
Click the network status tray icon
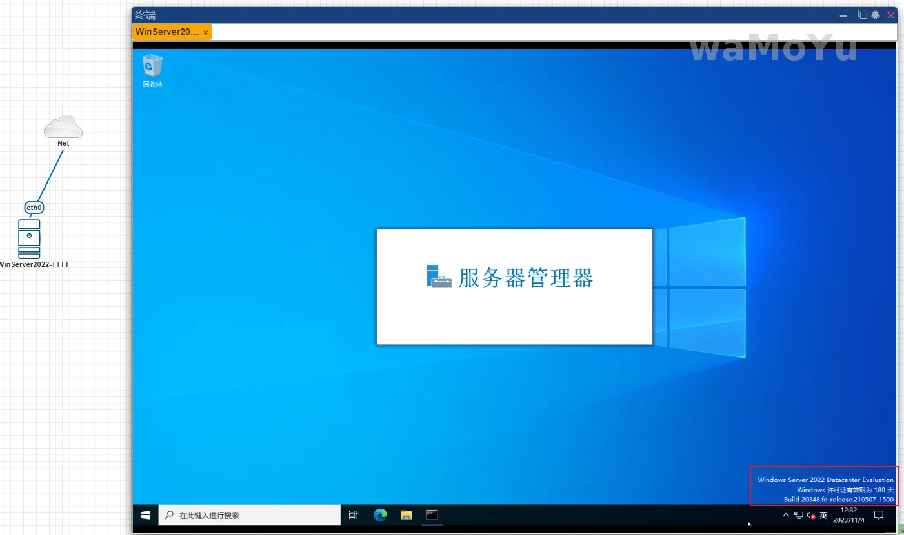(799, 516)
